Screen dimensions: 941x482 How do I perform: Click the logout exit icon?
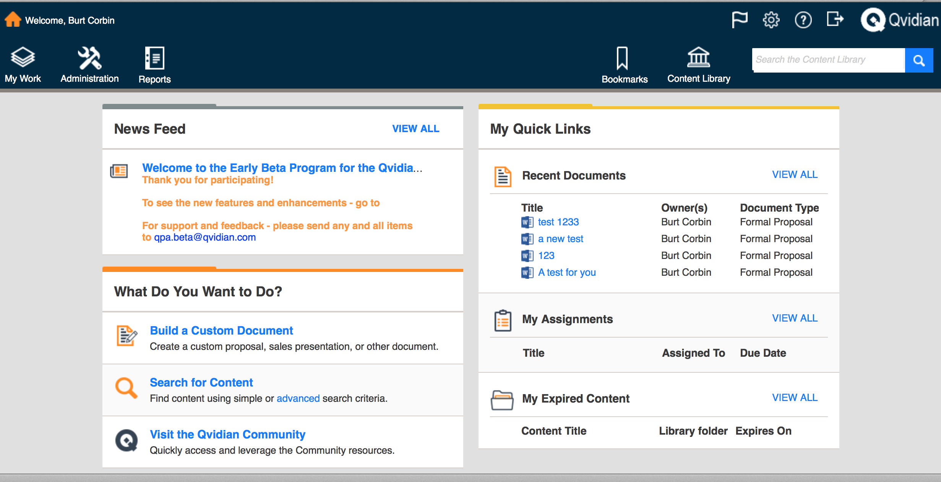835,19
